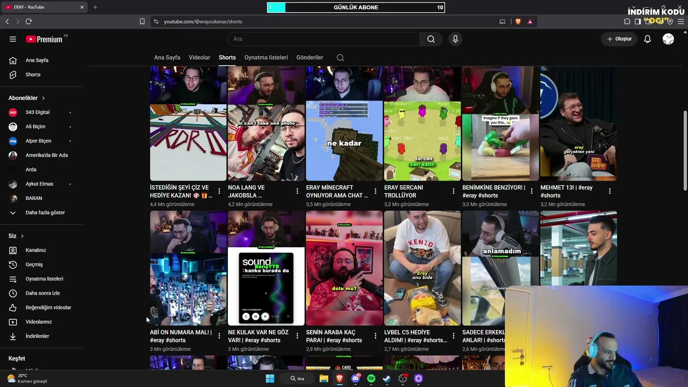Open options menu for SENİN ARABA KAÇ PARA short
The image size is (688, 387).
pyautogui.click(x=375, y=335)
